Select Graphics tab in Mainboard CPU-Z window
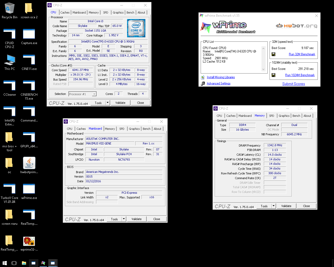334x267 pixels. pos(134,129)
